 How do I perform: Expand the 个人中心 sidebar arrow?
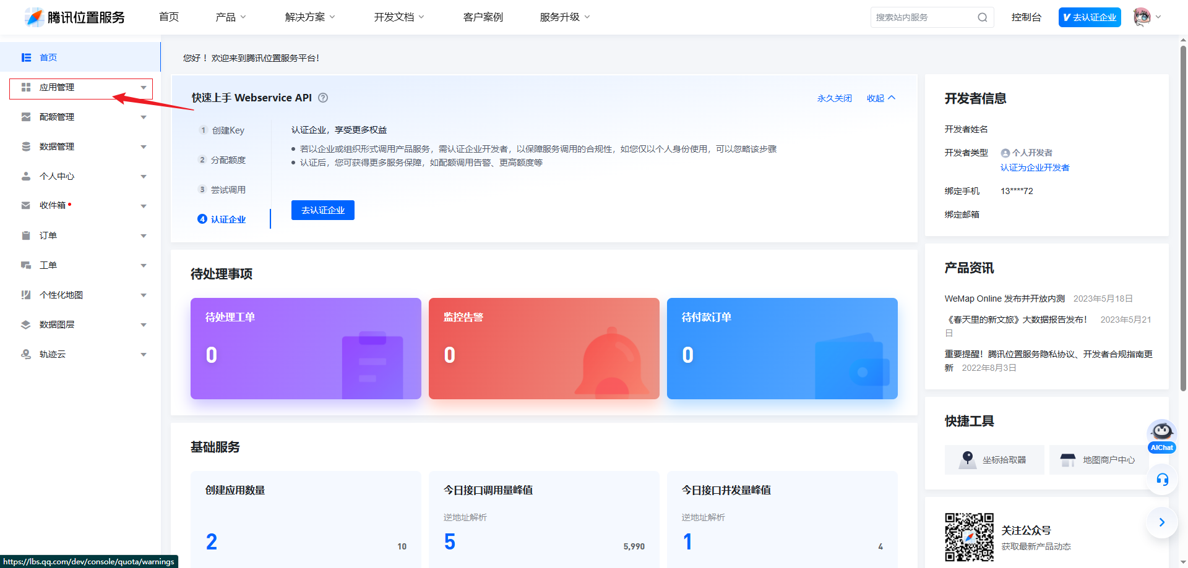click(x=144, y=177)
